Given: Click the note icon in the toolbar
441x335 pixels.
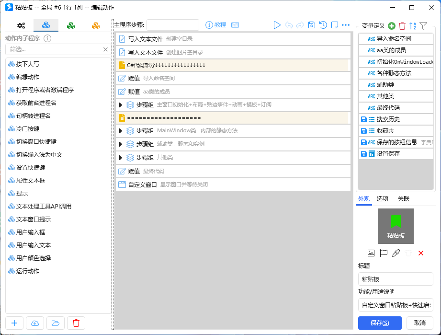Looking at the screenshot, I should coord(335,25).
